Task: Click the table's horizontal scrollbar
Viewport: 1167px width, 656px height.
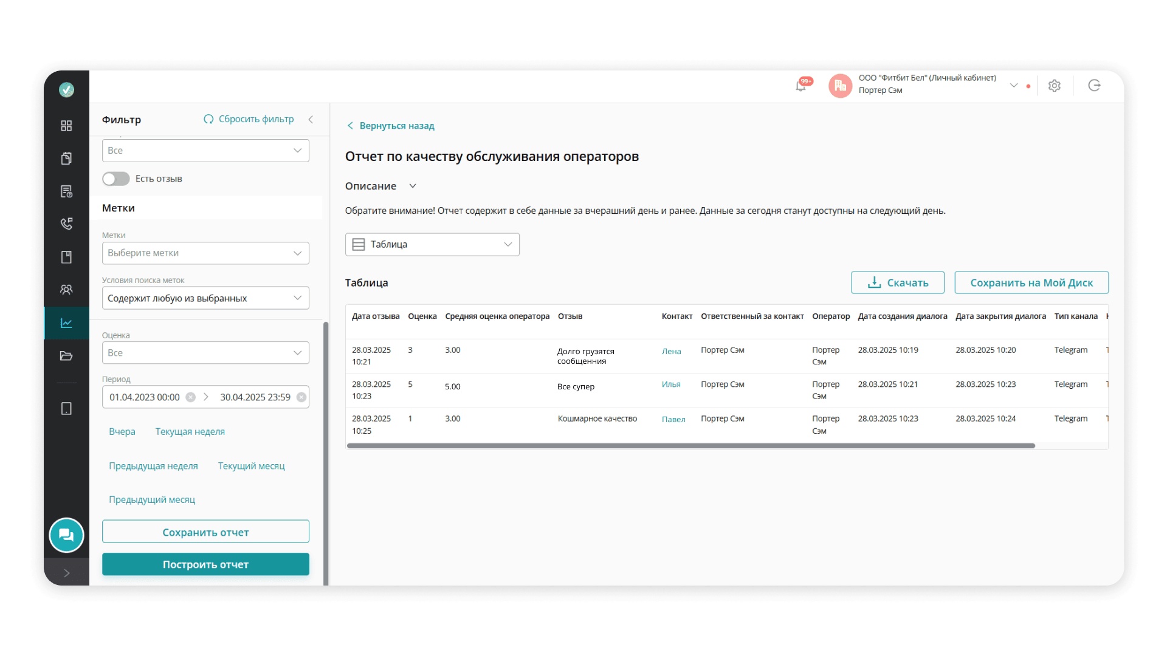Action: coord(690,446)
